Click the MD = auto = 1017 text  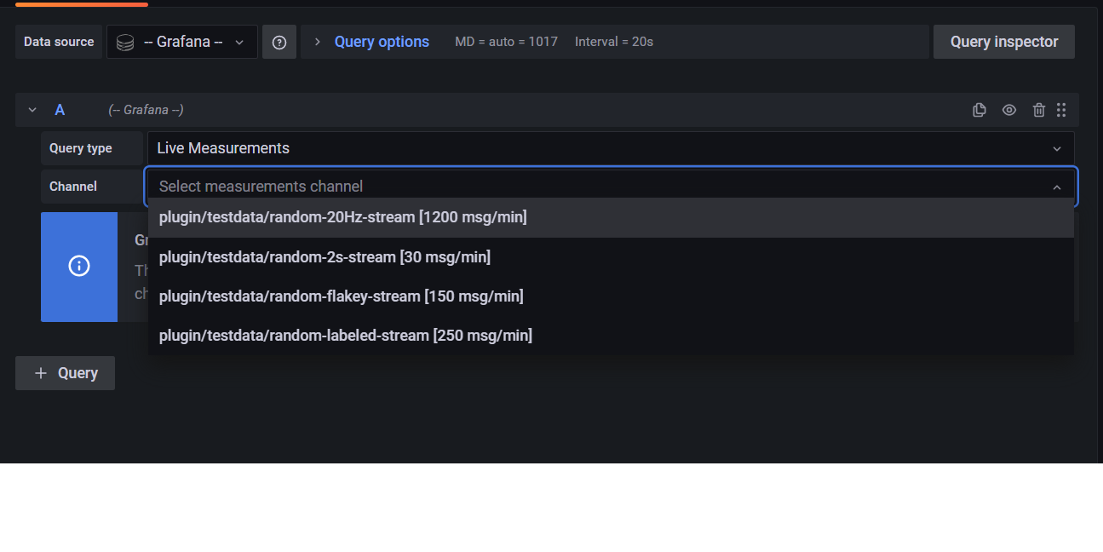point(506,42)
